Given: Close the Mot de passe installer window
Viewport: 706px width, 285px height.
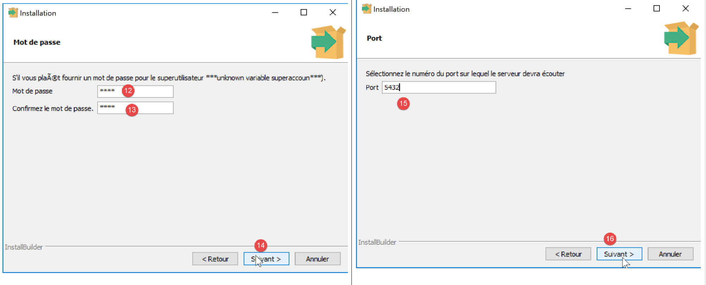Looking at the screenshot, I should pos(332,12).
